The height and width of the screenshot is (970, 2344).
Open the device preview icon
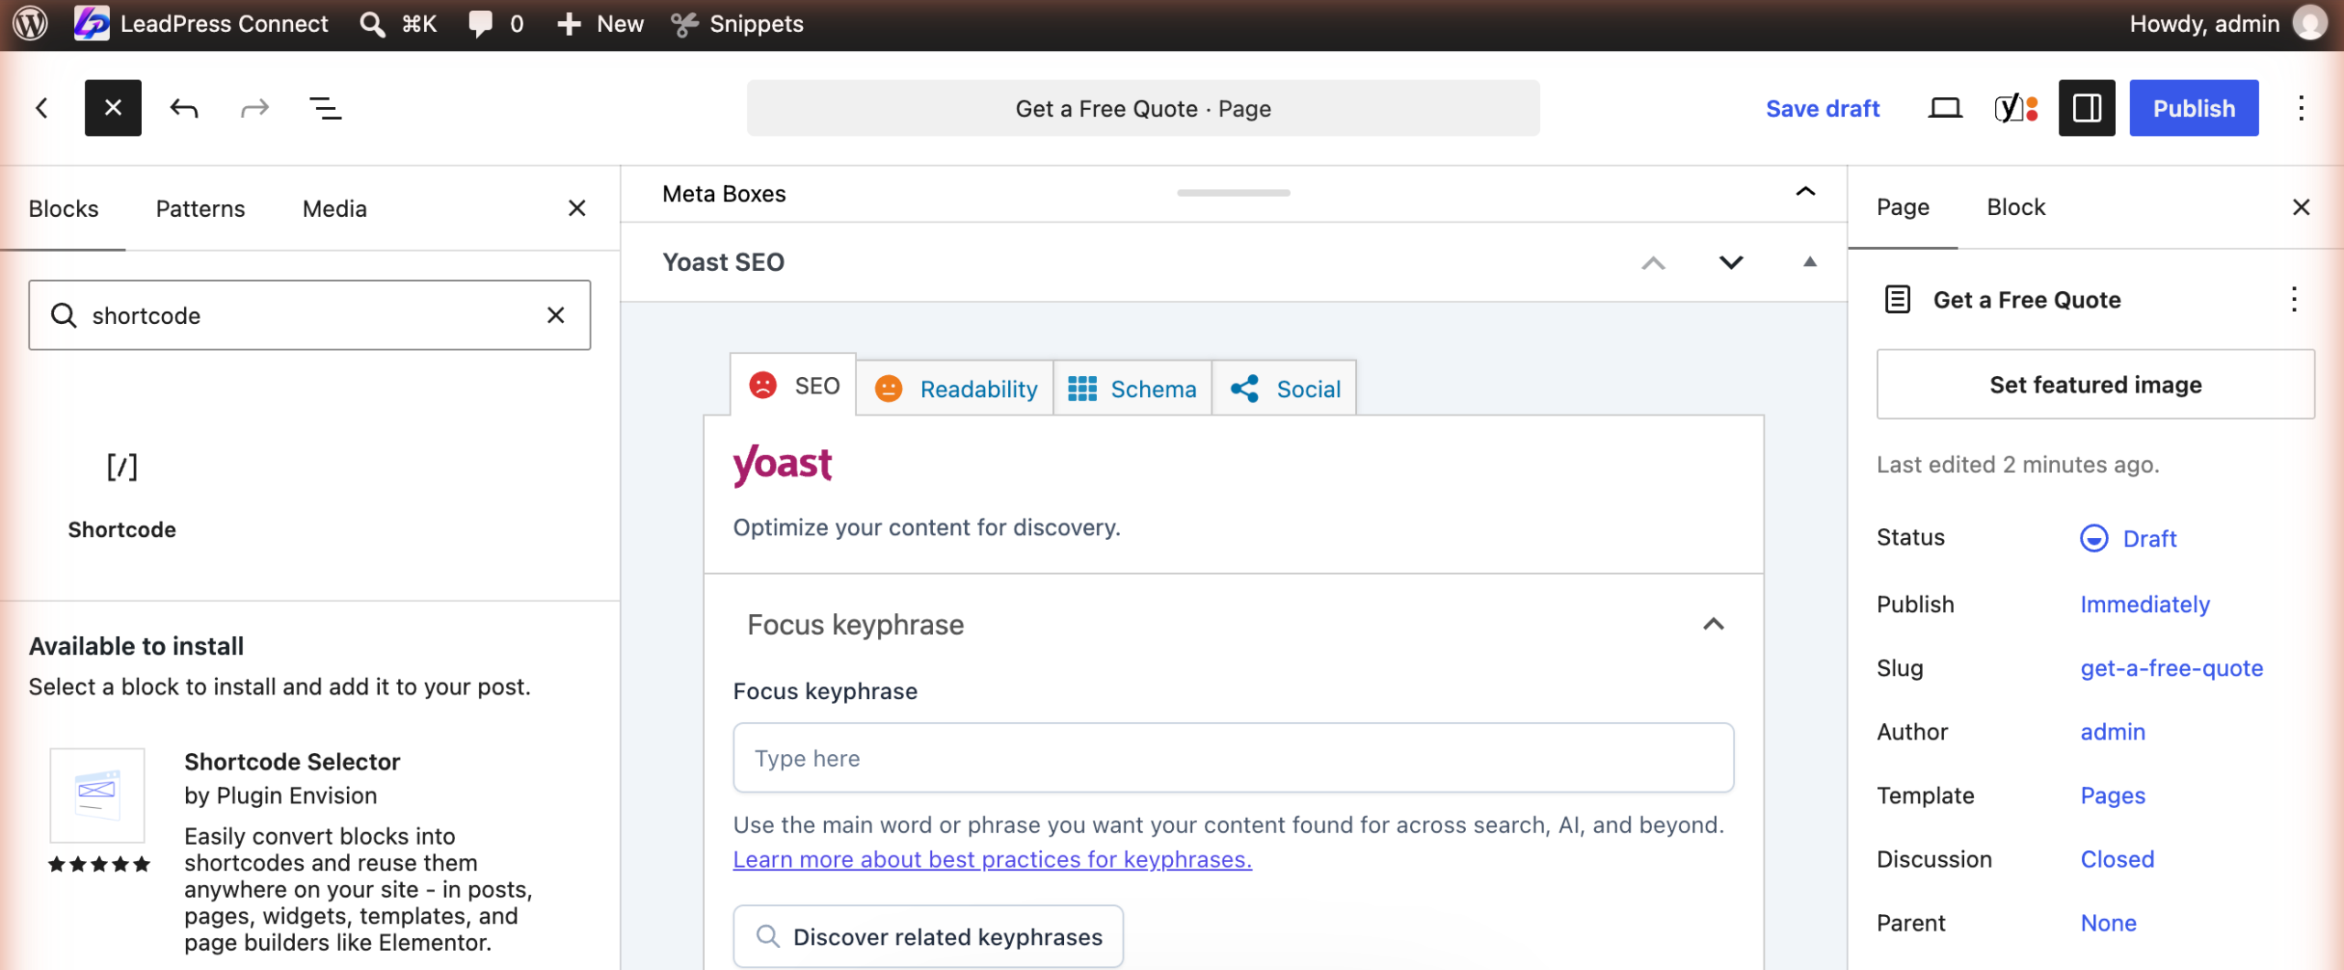tap(1945, 108)
